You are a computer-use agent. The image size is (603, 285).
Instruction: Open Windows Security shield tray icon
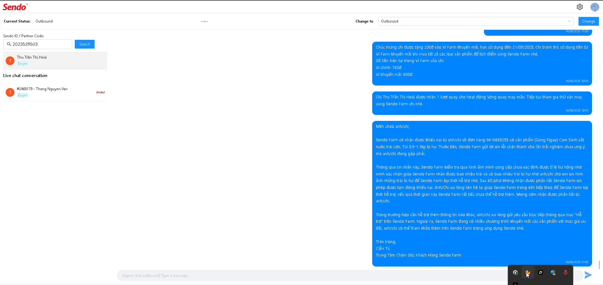553,272
